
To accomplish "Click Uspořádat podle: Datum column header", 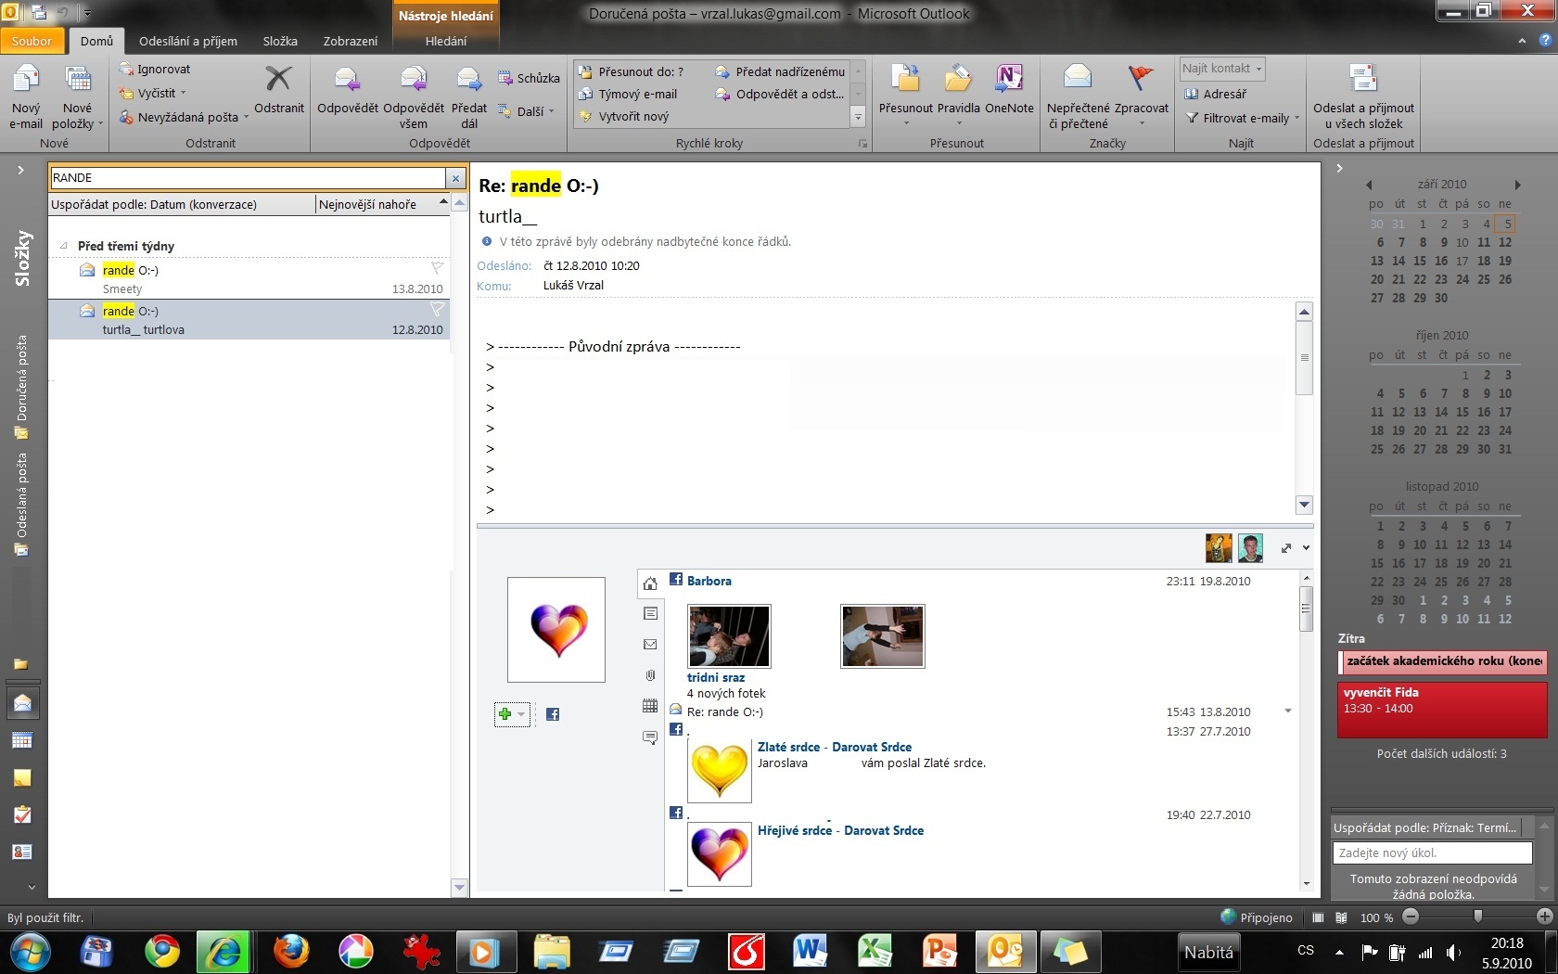I will click(x=181, y=204).
